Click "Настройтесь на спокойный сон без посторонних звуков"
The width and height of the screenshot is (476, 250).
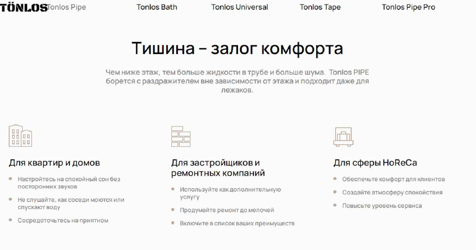tap(69, 183)
